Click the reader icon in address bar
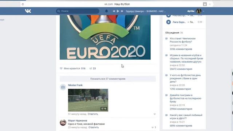The height and width of the screenshot is (131, 233). [x=205, y=4]
